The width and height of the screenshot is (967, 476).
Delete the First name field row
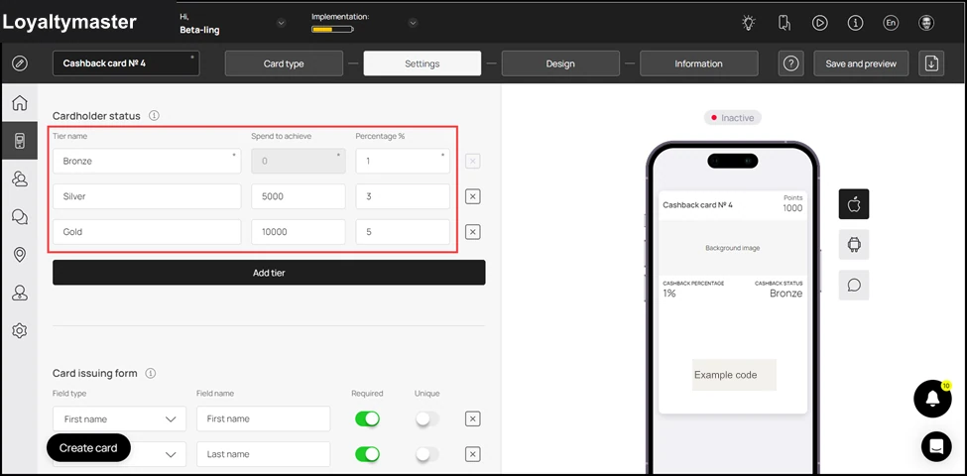(x=472, y=419)
